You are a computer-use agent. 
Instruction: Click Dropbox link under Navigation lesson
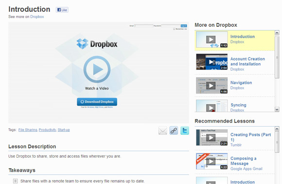[237, 88]
